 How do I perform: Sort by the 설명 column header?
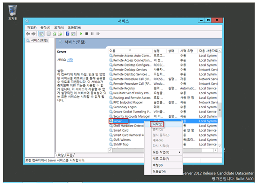point(159,51)
